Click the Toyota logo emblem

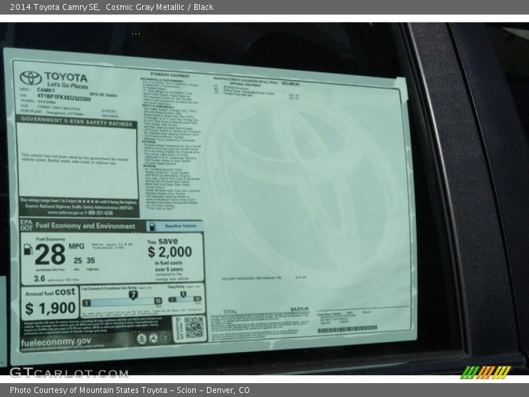(30, 78)
